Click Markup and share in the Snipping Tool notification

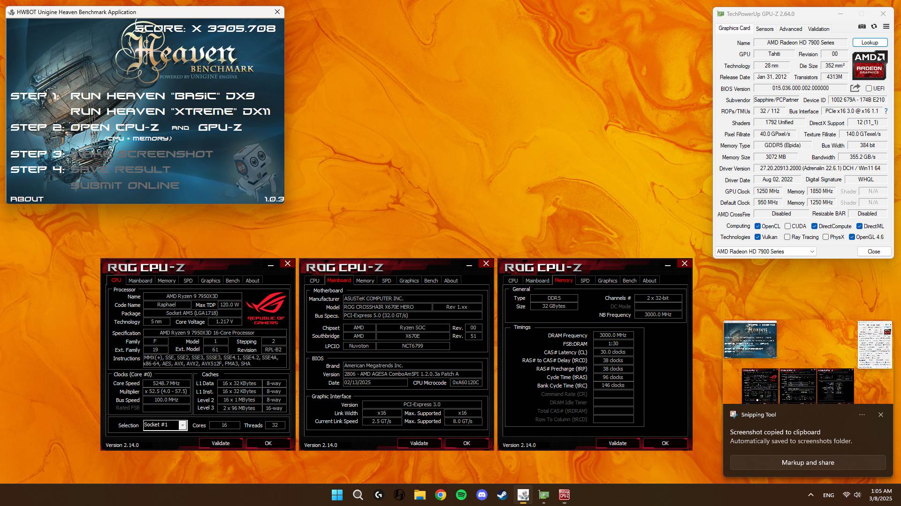coord(808,462)
